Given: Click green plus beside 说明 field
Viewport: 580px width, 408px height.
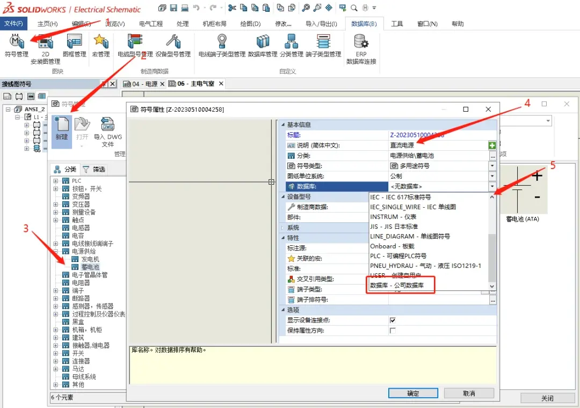Looking at the screenshot, I should click(x=492, y=145).
